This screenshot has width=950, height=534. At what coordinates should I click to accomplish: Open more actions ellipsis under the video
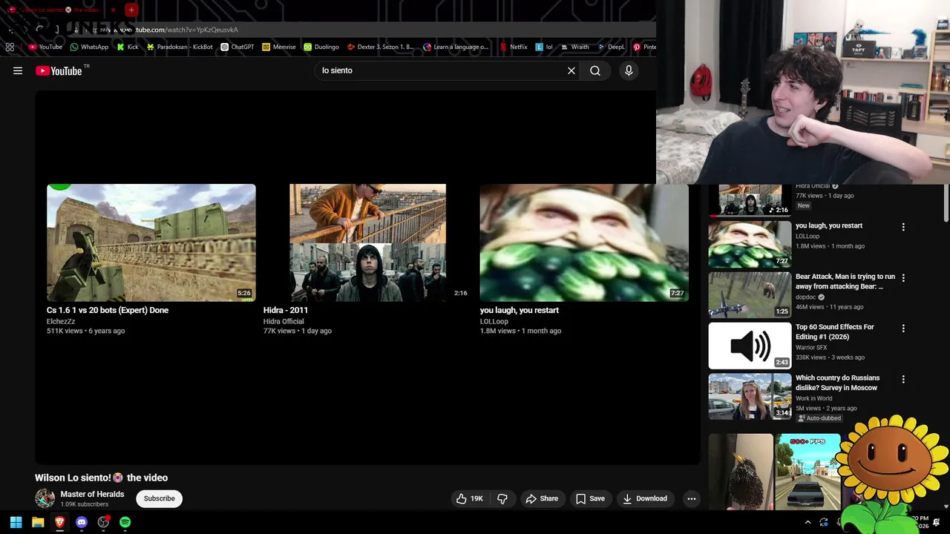[692, 498]
